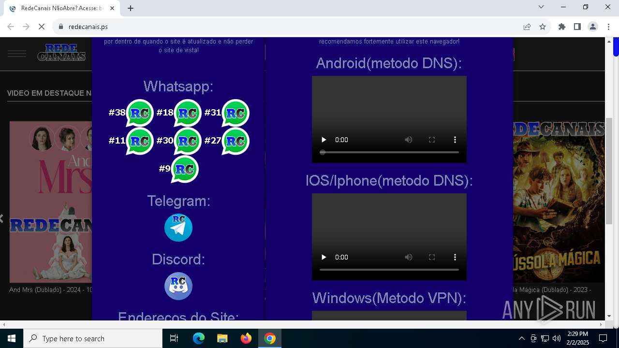Image resolution: width=619 pixels, height=348 pixels.
Task: Open the tab search dropdown
Action: point(541,7)
